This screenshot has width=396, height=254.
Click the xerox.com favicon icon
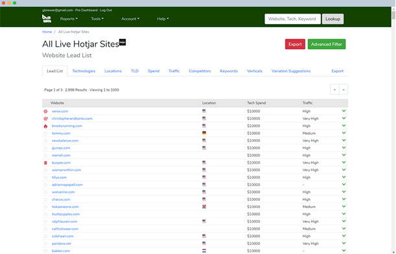tap(45, 111)
